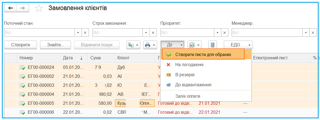
Task: Select Створити листи для обраних menu item
Action: click(203, 54)
